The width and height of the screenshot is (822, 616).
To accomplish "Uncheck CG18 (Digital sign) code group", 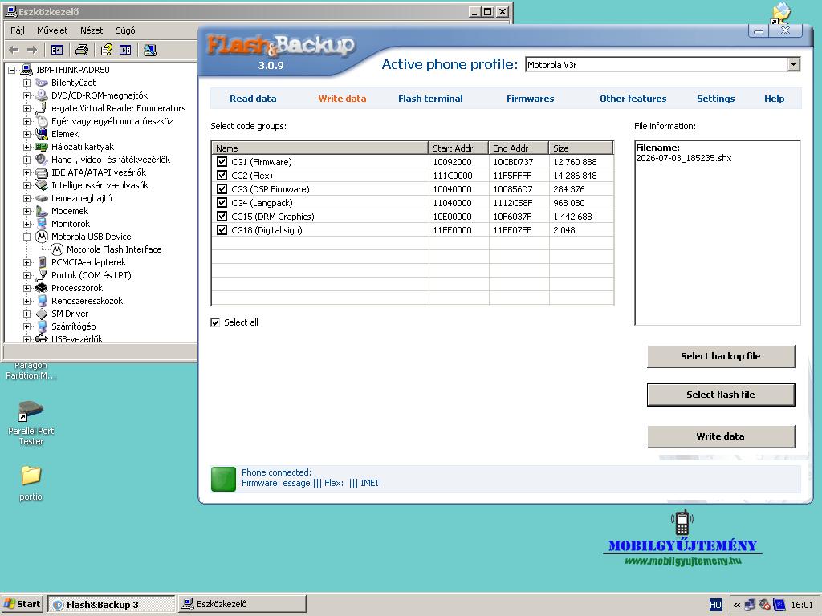I will [222, 230].
